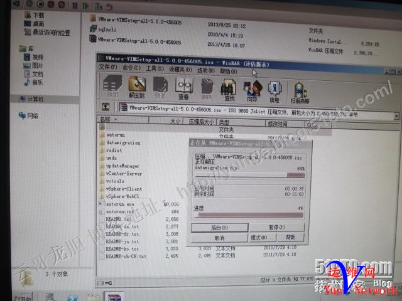Click the green play icon in the top VM toolbar
This screenshot has width=402, height=301.
pos(85,6)
